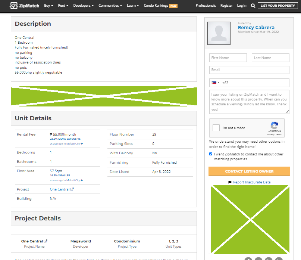Untick ZipMatch contact me about matching properties
This screenshot has height=260, width=301.
(211, 154)
